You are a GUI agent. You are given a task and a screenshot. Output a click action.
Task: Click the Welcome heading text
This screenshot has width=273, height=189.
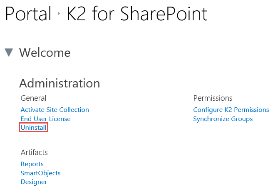45,53
